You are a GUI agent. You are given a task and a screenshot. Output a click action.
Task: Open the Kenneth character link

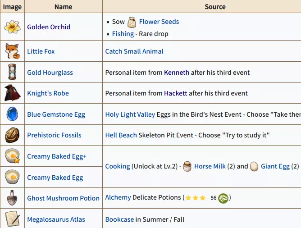(x=177, y=73)
